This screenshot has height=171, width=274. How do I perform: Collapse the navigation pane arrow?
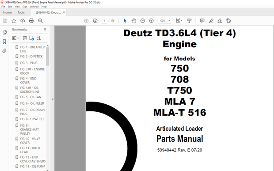tap(53, 99)
